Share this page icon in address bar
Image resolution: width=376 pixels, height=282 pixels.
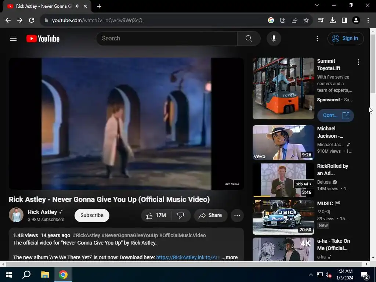tap(294, 21)
